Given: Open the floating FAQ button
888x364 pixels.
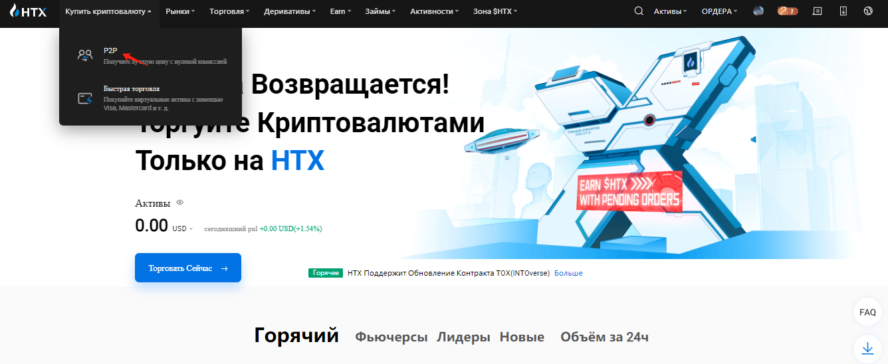Looking at the screenshot, I should pos(867,312).
